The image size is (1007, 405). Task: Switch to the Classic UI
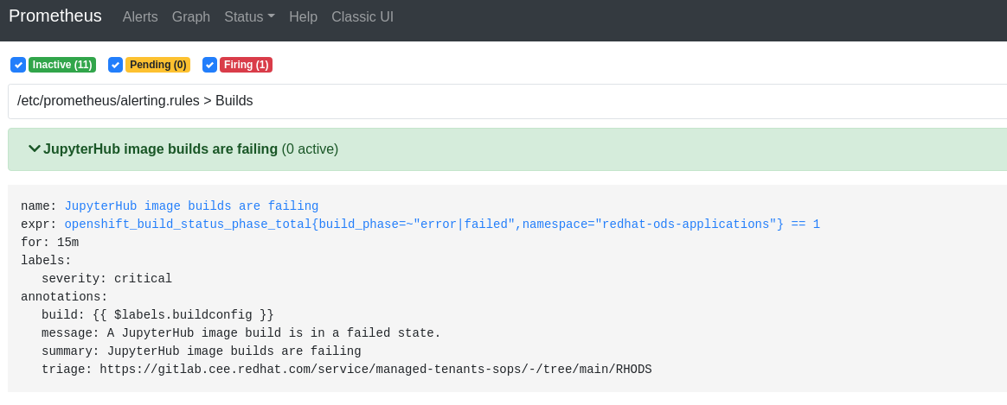pos(362,17)
